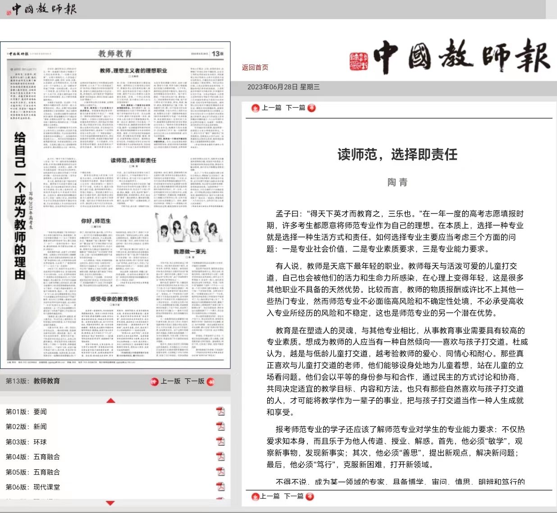Open 下一篇 at the top of the article
The image size is (557, 513).
click(x=296, y=108)
